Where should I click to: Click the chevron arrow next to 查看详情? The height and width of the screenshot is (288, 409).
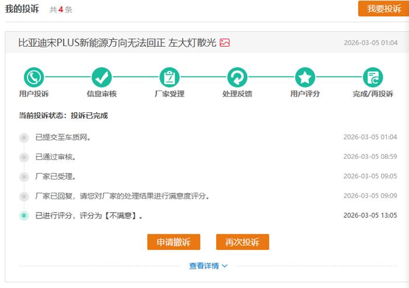pyautogui.click(x=224, y=266)
